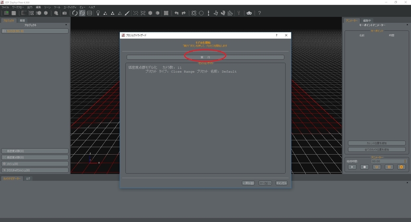Click the 時間 column header
Image resolution: width=411 pixels, height=222 pixels.
[391, 36]
